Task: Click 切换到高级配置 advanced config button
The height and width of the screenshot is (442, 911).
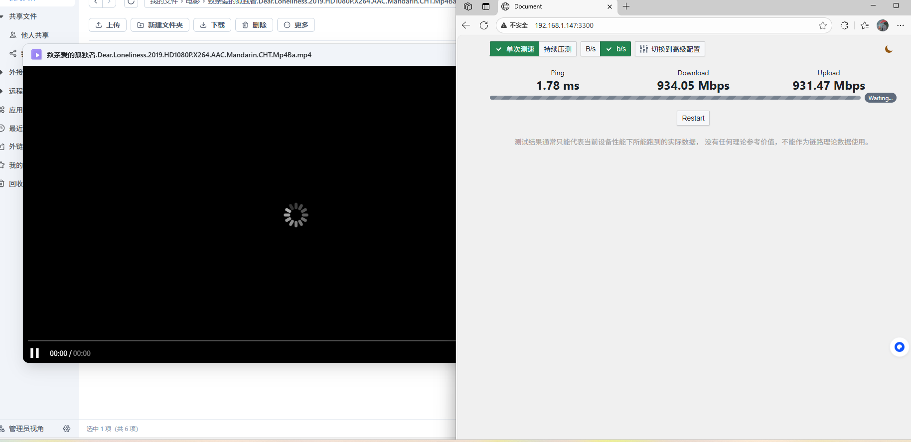Action: click(670, 49)
